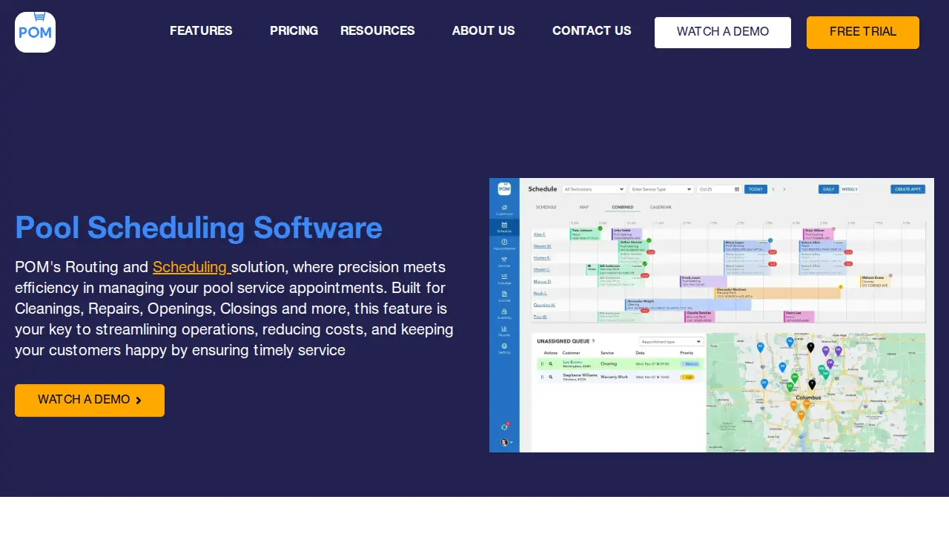
Task: Select the CALENDAR tab in the screenshot
Action: click(x=661, y=207)
